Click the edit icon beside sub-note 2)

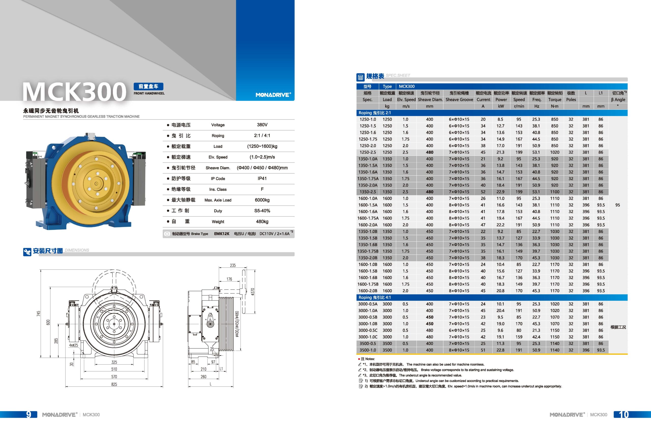[361, 386]
